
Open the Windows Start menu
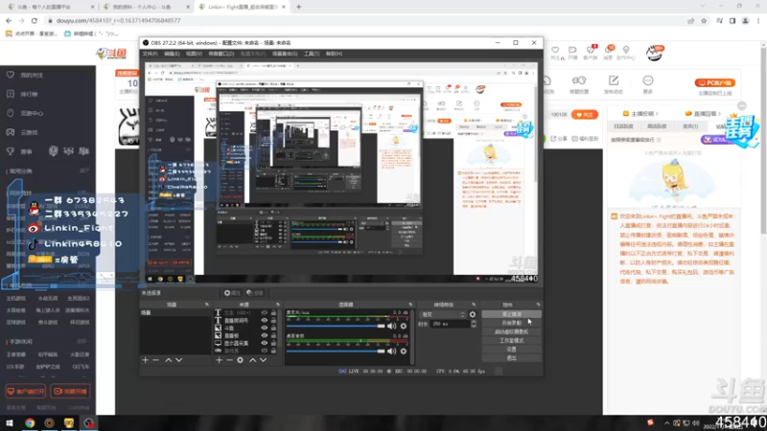click(x=10, y=422)
